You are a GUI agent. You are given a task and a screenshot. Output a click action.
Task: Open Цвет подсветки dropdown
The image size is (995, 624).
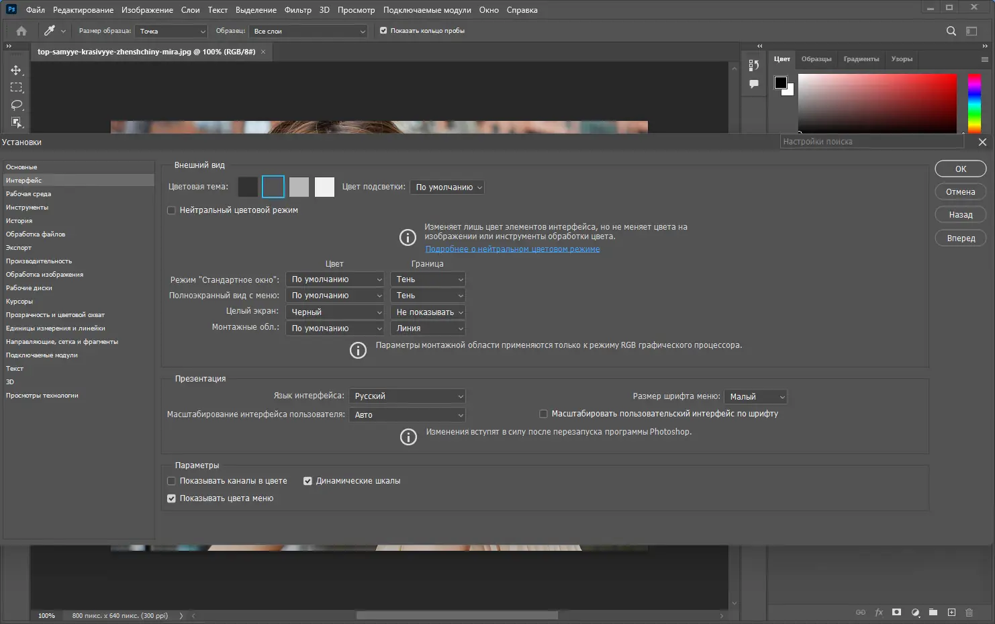(x=447, y=187)
